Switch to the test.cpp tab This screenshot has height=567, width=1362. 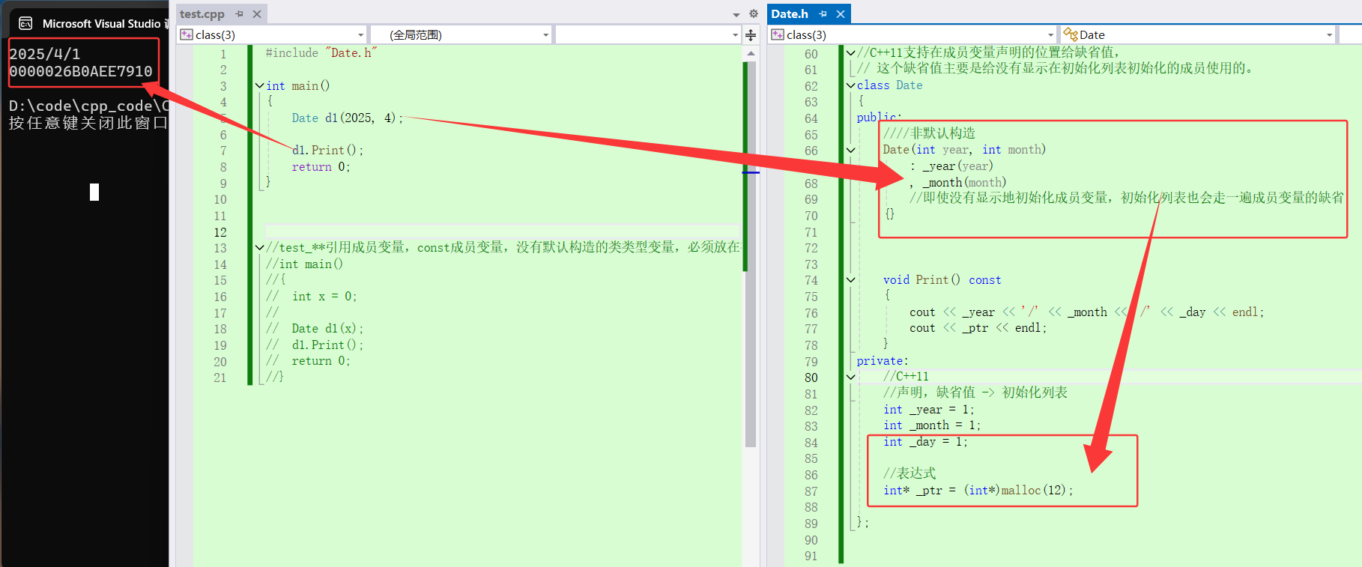coord(202,14)
